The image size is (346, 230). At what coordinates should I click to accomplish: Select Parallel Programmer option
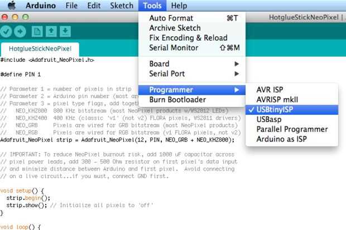[292, 129]
